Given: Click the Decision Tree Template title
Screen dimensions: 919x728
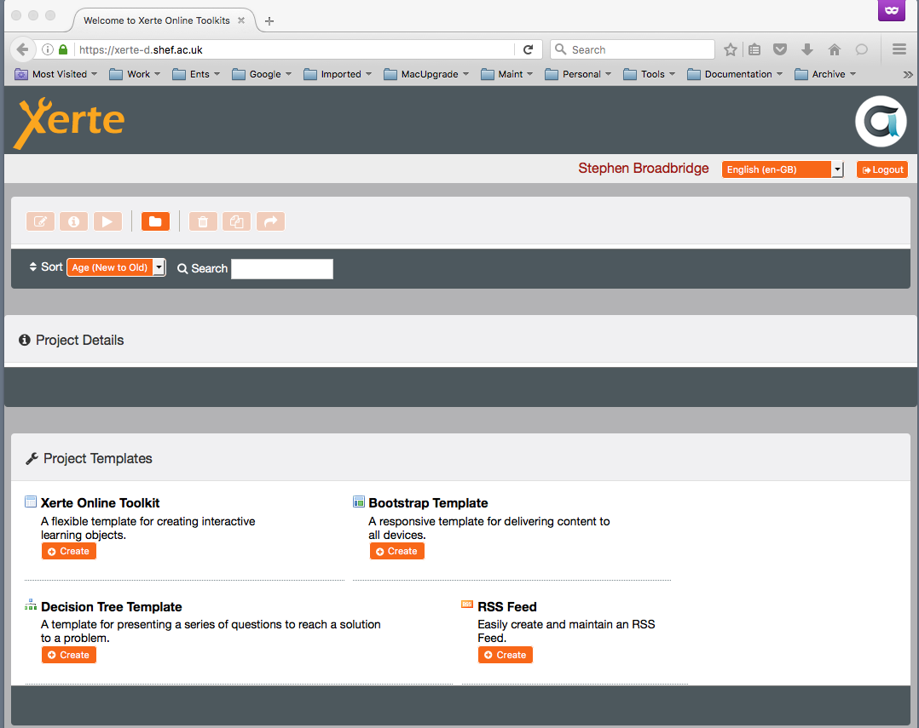Looking at the screenshot, I should [x=112, y=607].
